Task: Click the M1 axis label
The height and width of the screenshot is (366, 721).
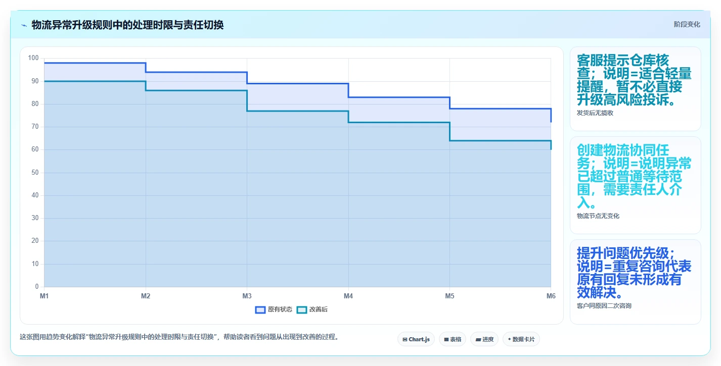Action: pos(44,296)
